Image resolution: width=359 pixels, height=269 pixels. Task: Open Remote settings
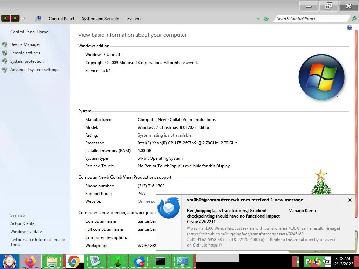pyautogui.click(x=25, y=53)
